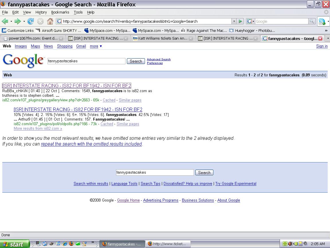
Task: Close the fannypastacakes Google tab
Action: click(x=320, y=38)
